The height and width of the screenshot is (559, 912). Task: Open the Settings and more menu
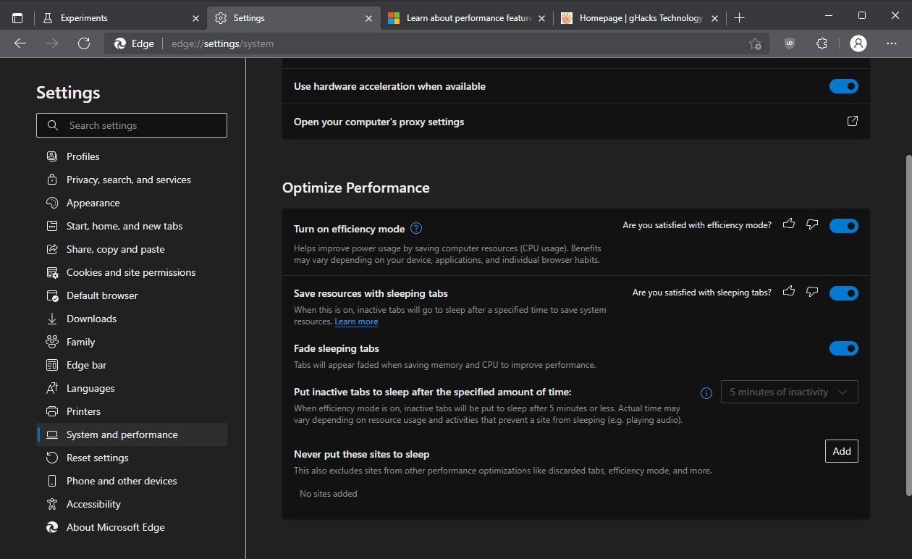892,43
